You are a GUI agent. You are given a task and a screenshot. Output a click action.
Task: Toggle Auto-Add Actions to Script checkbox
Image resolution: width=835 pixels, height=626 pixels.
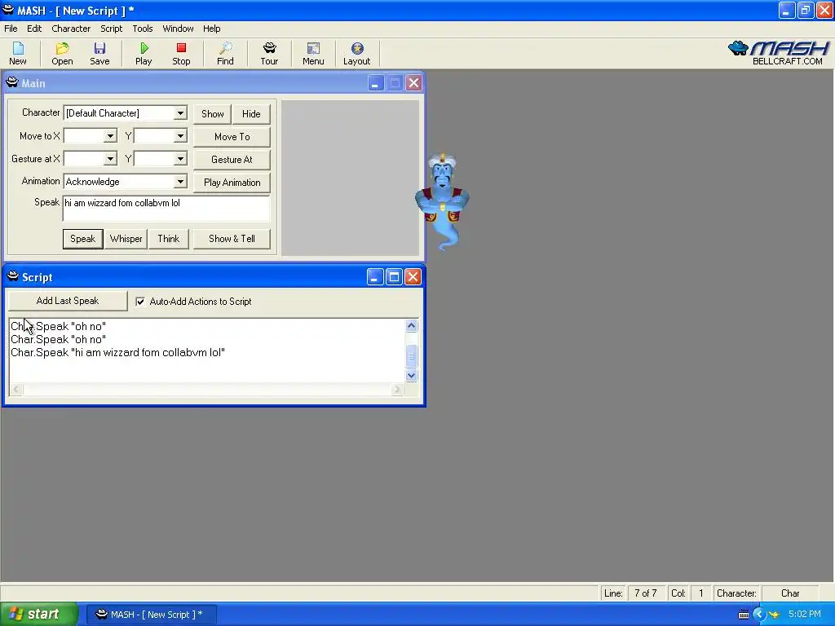(140, 302)
